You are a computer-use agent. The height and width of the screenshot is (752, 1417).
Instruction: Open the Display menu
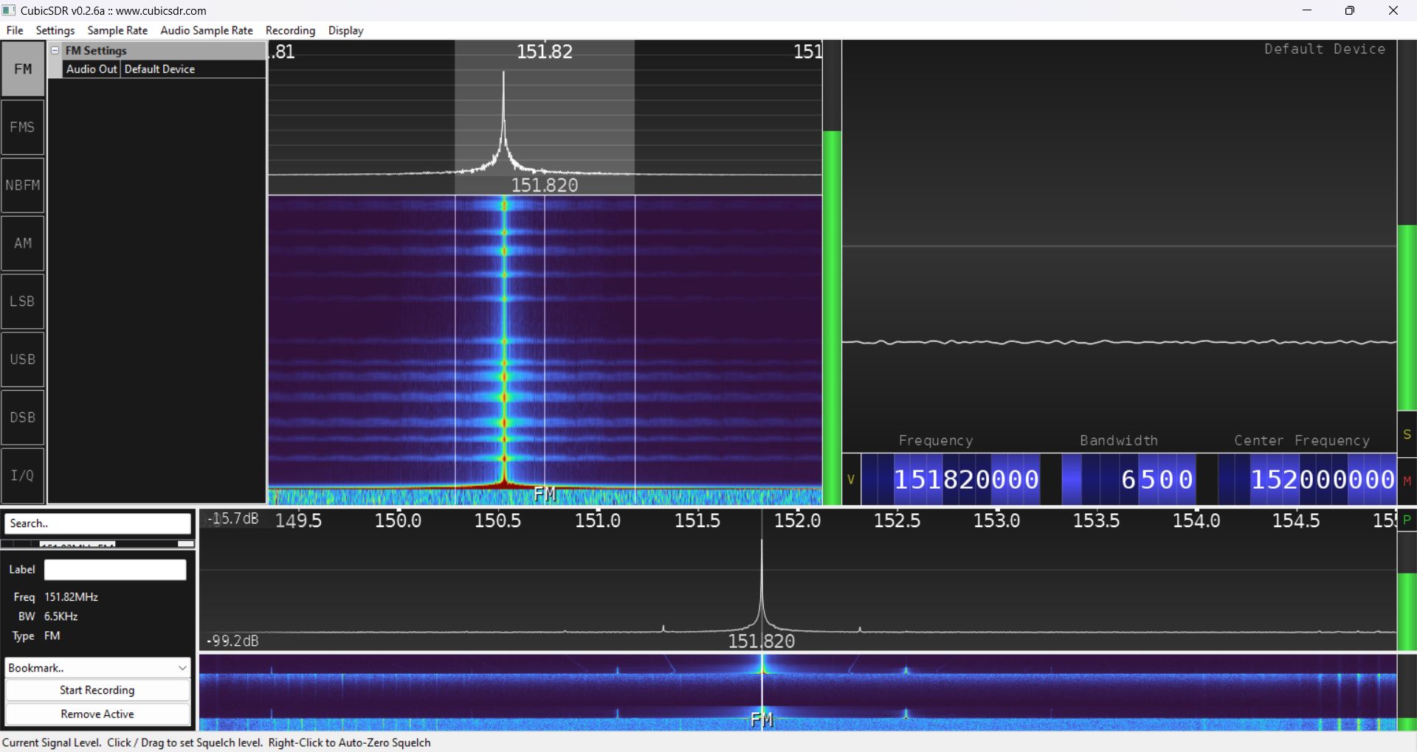coord(345,30)
